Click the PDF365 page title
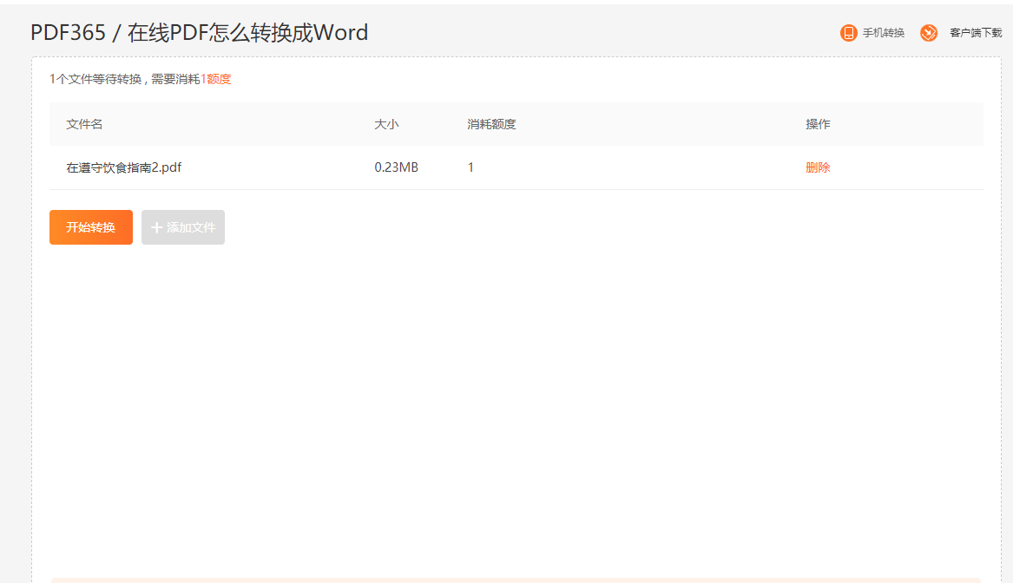The height and width of the screenshot is (583, 1013). click(x=68, y=33)
